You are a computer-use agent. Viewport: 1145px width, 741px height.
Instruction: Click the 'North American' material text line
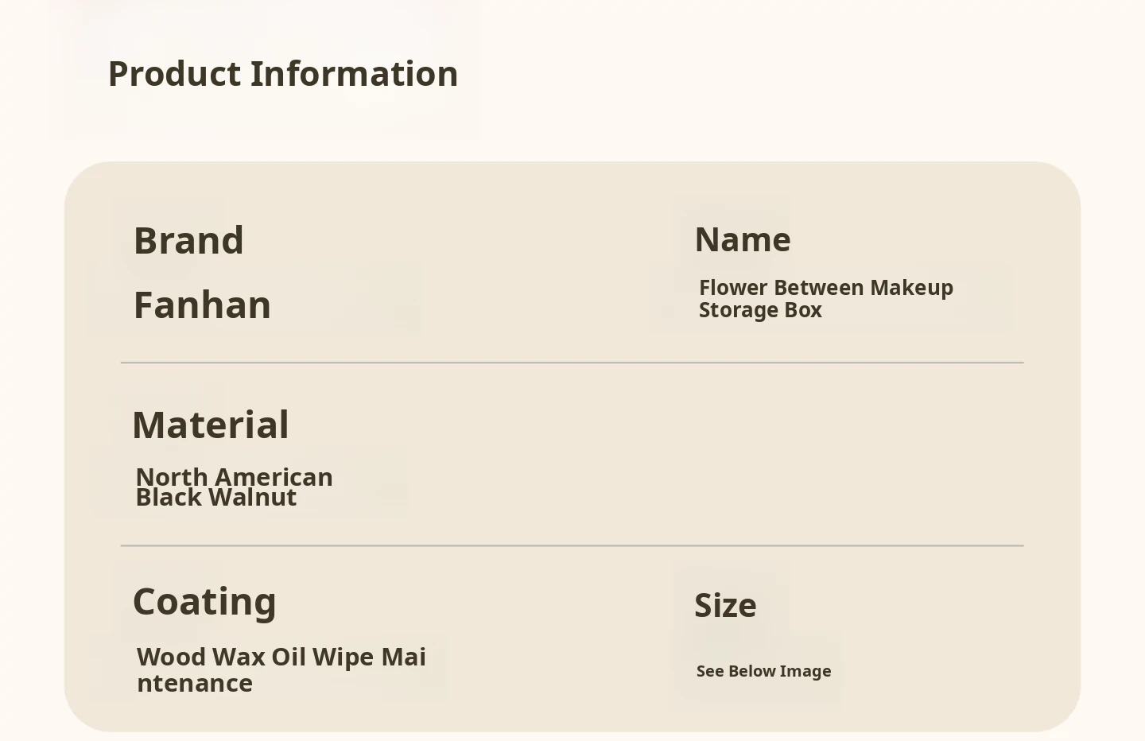tap(235, 477)
